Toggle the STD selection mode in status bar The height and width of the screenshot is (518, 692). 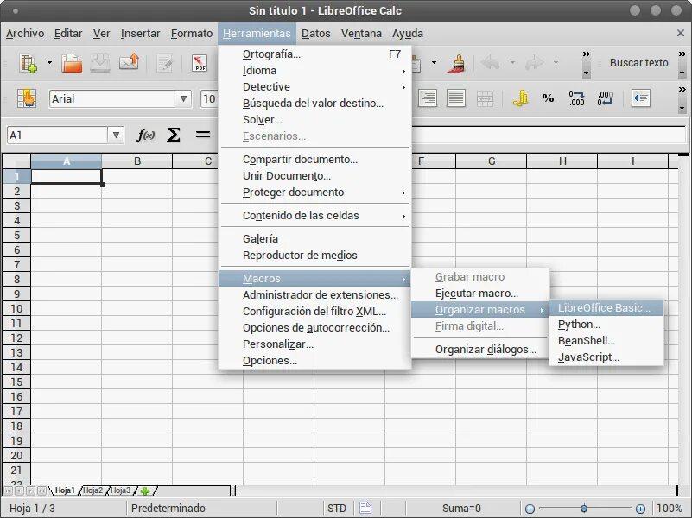[x=337, y=509]
